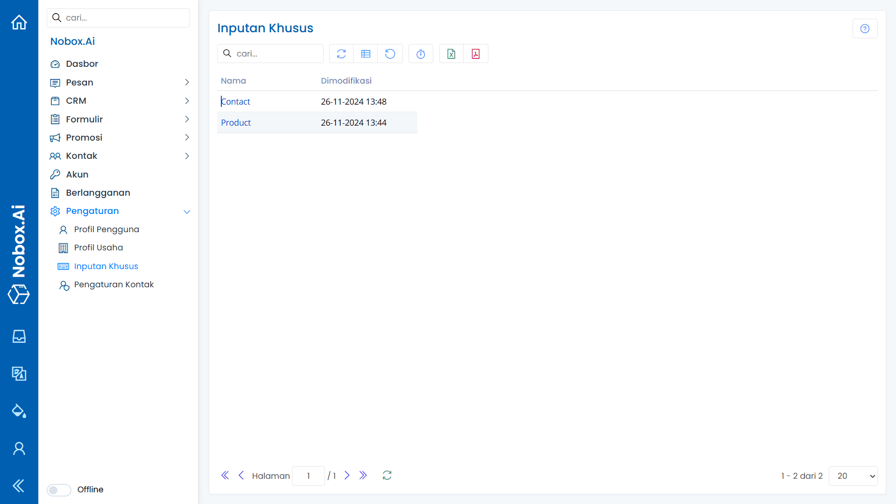Open the Product record link
This screenshot has width=896, height=504.
point(236,122)
